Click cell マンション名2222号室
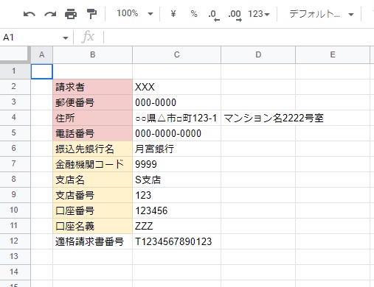Image resolution: width=374 pixels, height=287 pixels. [258, 118]
